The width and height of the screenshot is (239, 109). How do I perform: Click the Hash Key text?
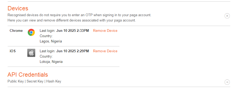point(54,81)
